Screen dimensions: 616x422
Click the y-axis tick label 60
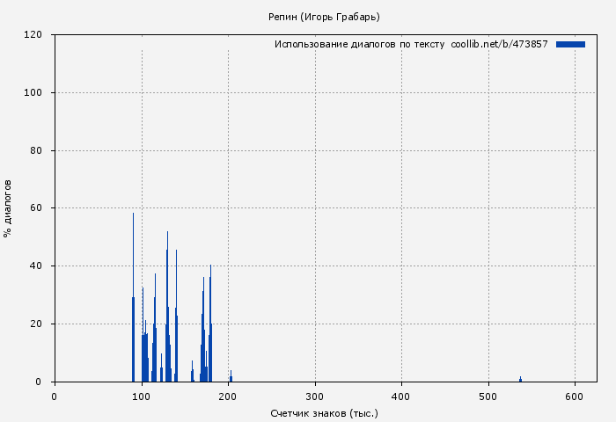pyautogui.click(x=36, y=208)
